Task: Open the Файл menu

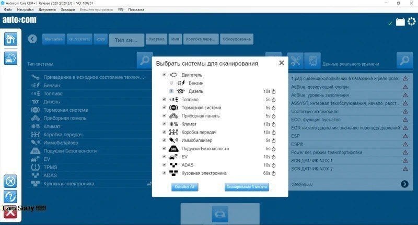Action: coord(8,9)
